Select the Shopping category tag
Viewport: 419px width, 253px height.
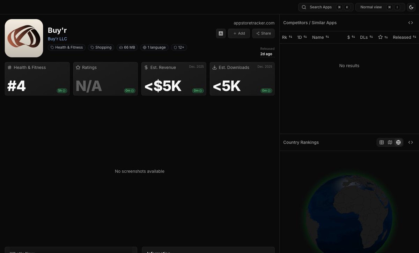click(101, 47)
